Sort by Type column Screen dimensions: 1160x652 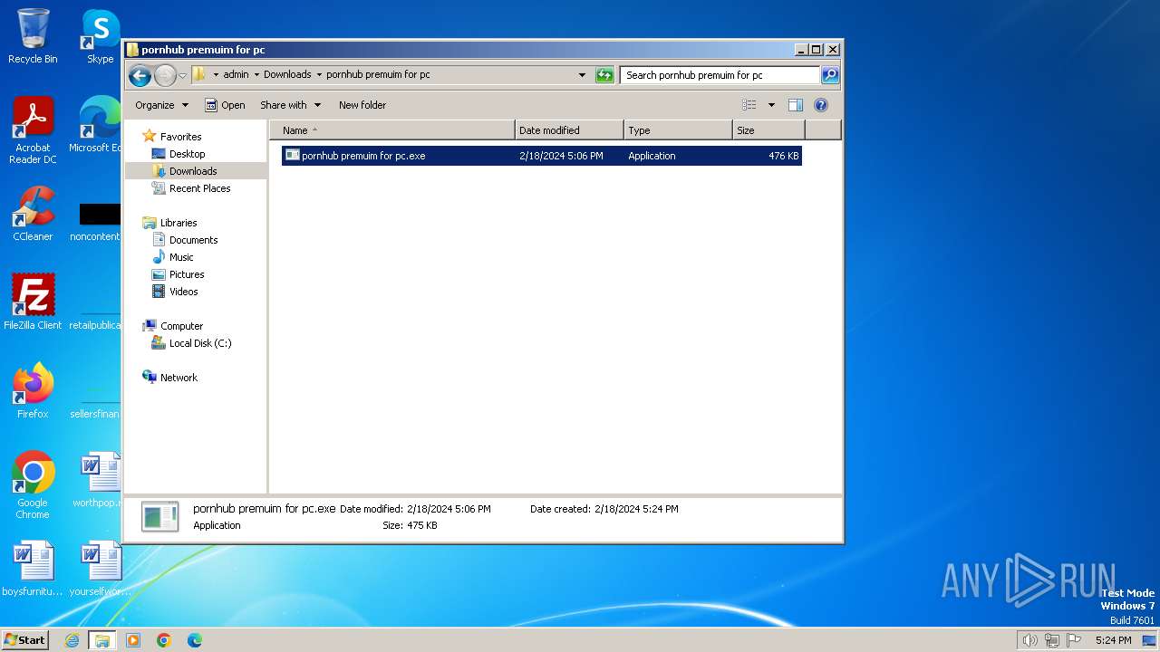(x=678, y=130)
